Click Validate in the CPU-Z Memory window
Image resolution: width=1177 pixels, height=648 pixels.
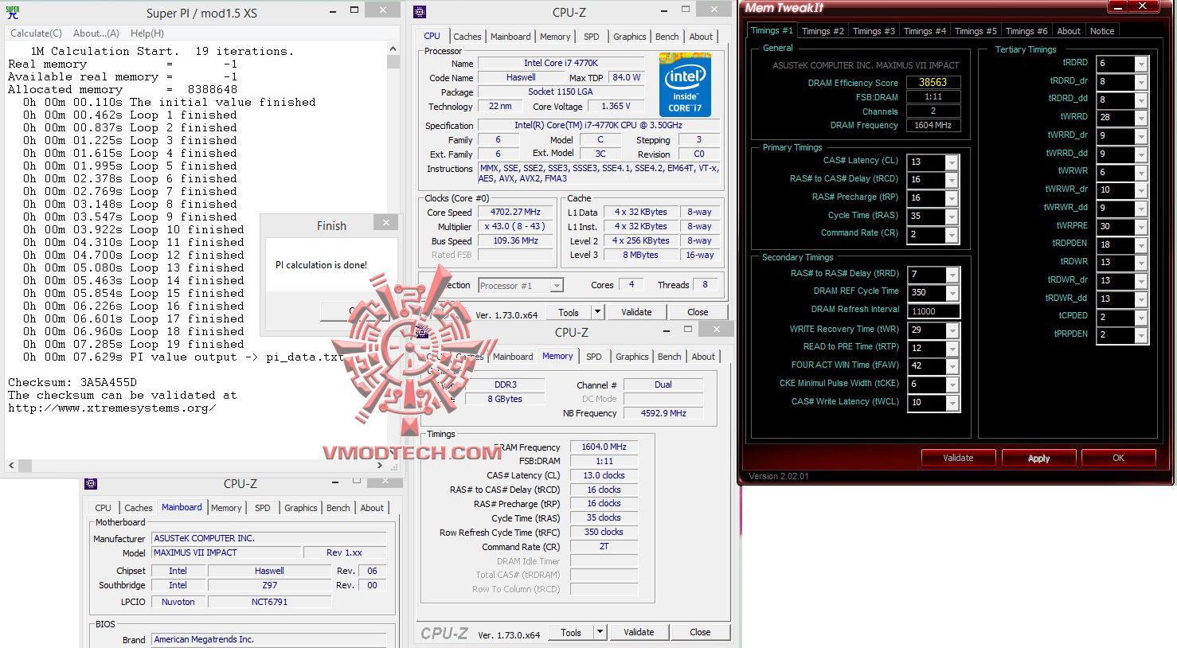click(x=639, y=632)
